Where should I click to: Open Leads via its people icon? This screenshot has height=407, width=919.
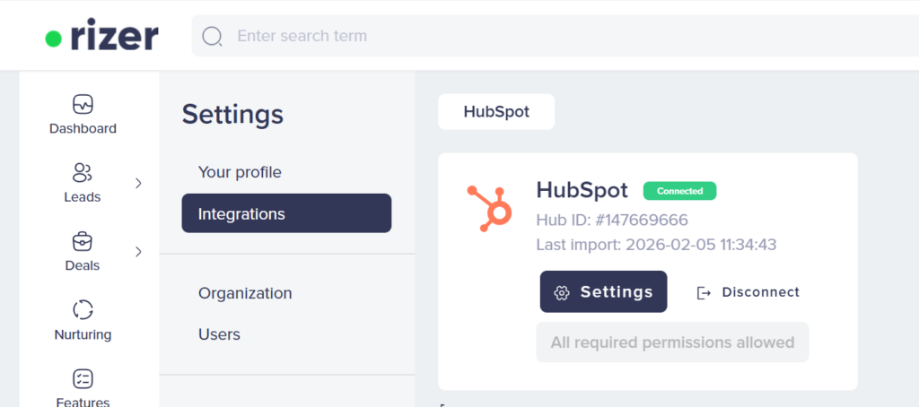pyautogui.click(x=83, y=172)
